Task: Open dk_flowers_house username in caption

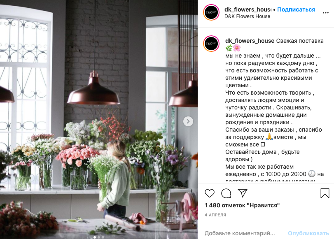Action: [x=250, y=41]
